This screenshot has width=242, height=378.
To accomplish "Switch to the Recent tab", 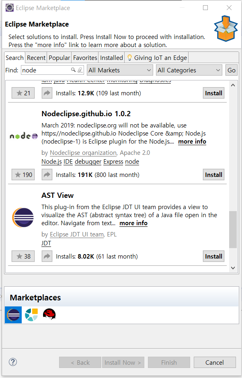I will point(36,58).
